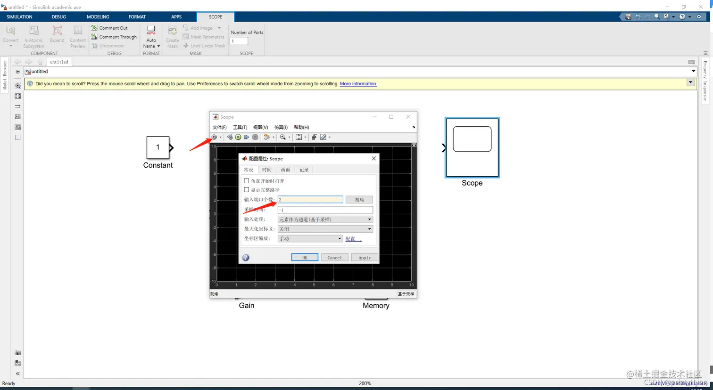The height and width of the screenshot is (390, 713).
Task: Open the Convert dropdown in ribbon
Action: pyautogui.click(x=11, y=46)
